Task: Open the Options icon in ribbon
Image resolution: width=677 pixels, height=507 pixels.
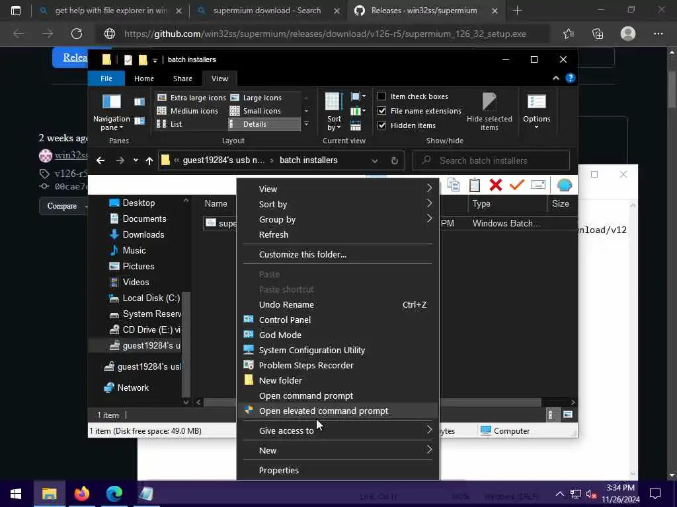Action: coord(537,112)
